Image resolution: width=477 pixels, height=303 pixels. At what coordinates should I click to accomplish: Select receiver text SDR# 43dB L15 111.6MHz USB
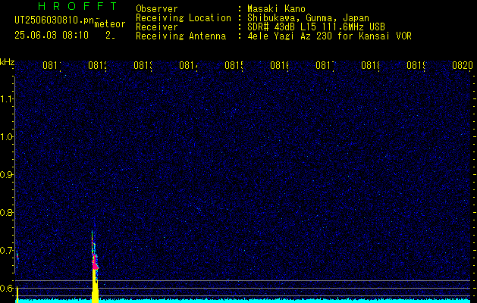(x=316, y=27)
